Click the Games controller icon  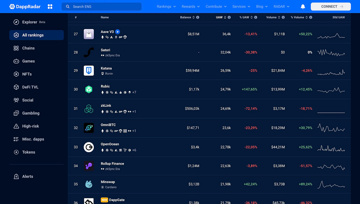point(16,61)
